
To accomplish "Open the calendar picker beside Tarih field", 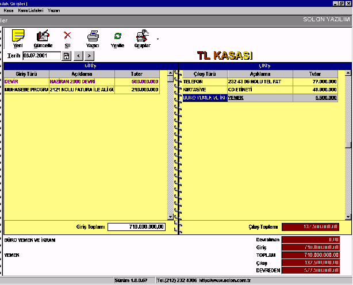I will 67,56.
